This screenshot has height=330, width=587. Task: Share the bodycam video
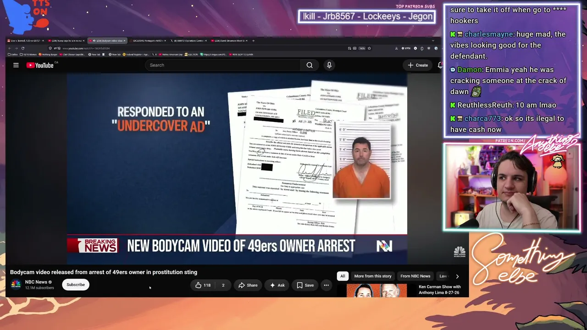(248, 285)
